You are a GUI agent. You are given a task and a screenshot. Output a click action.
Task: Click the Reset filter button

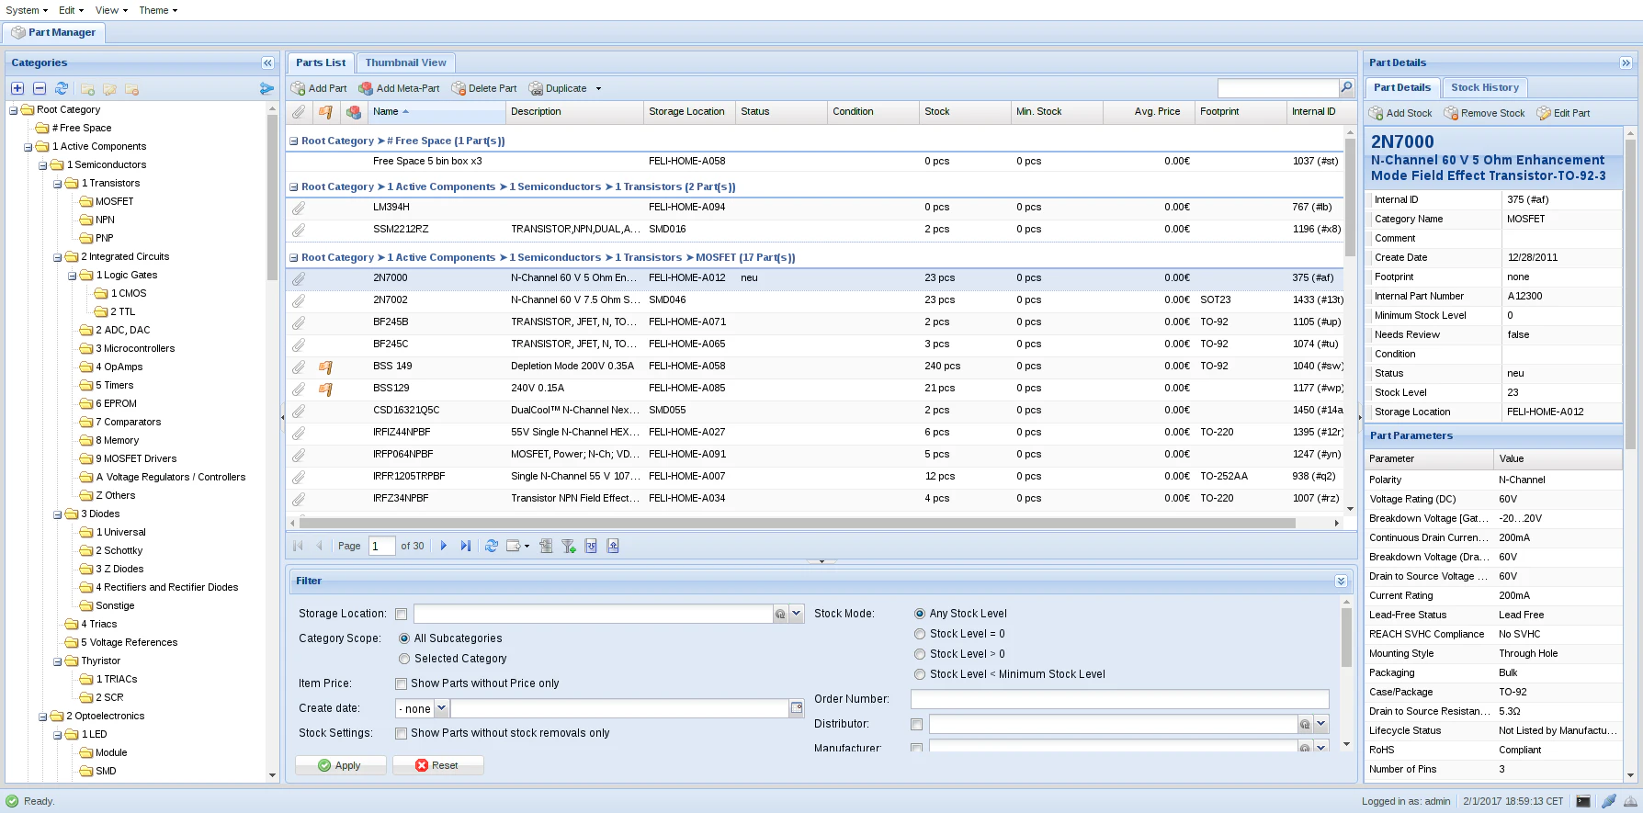coord(437,765)
